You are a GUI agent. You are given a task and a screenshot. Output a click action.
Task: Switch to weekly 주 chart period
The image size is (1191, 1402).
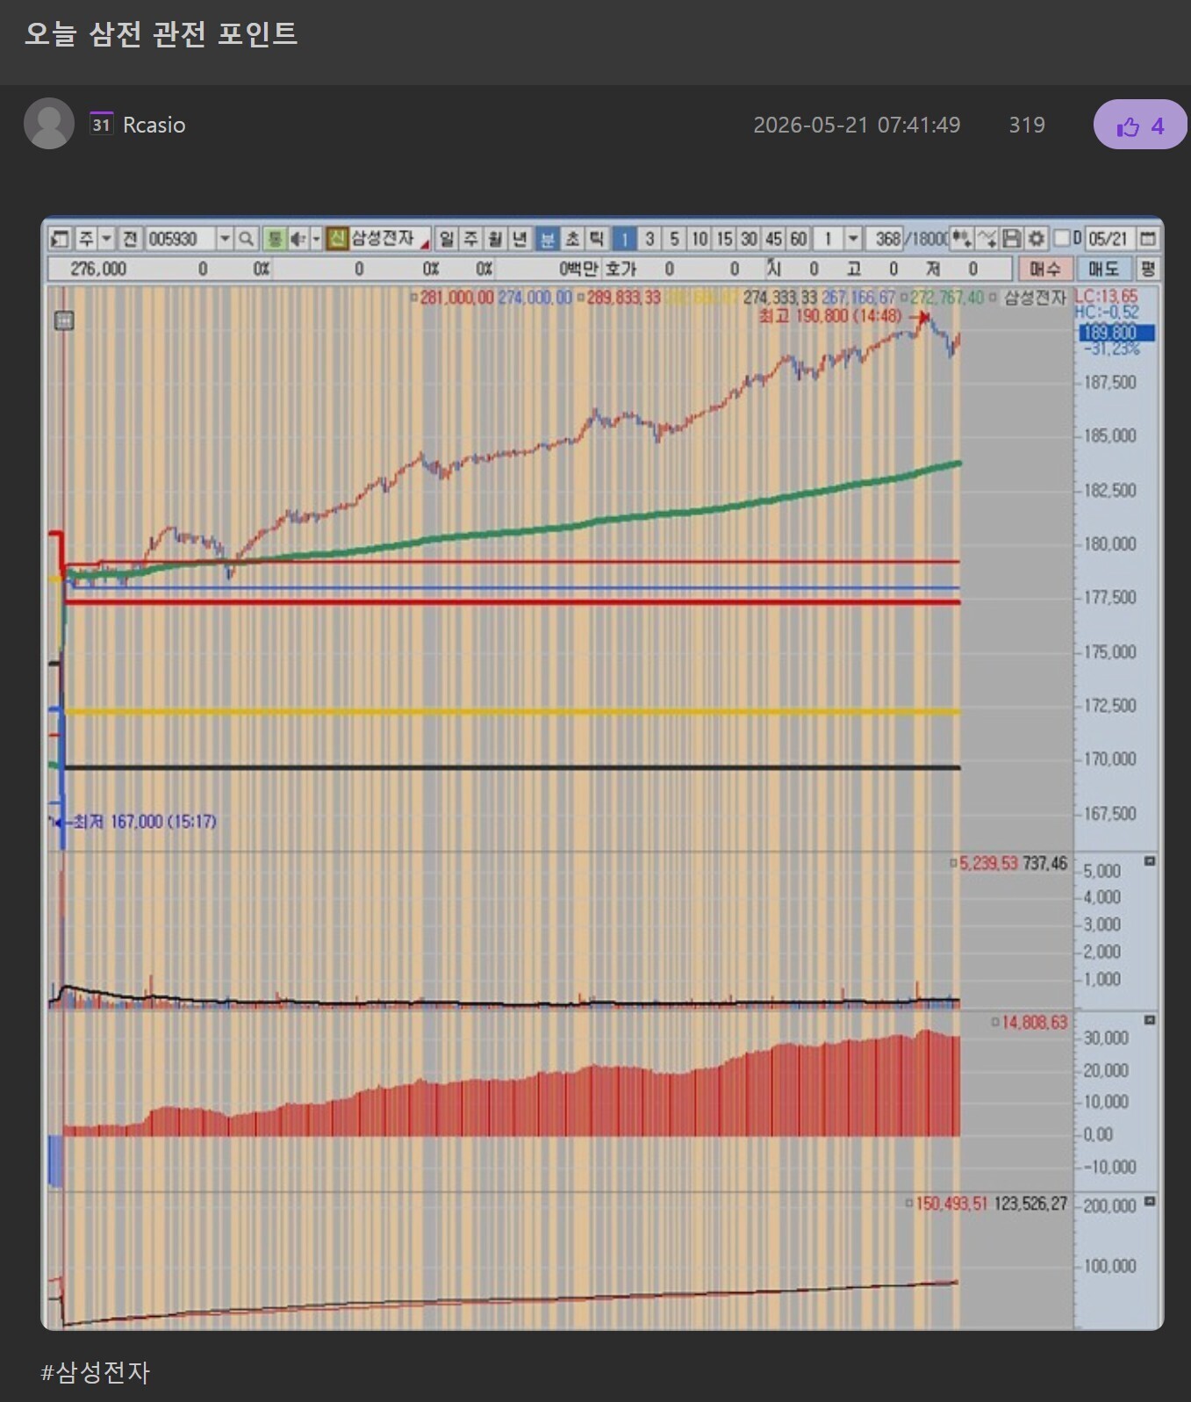click(x=471, y=239)
